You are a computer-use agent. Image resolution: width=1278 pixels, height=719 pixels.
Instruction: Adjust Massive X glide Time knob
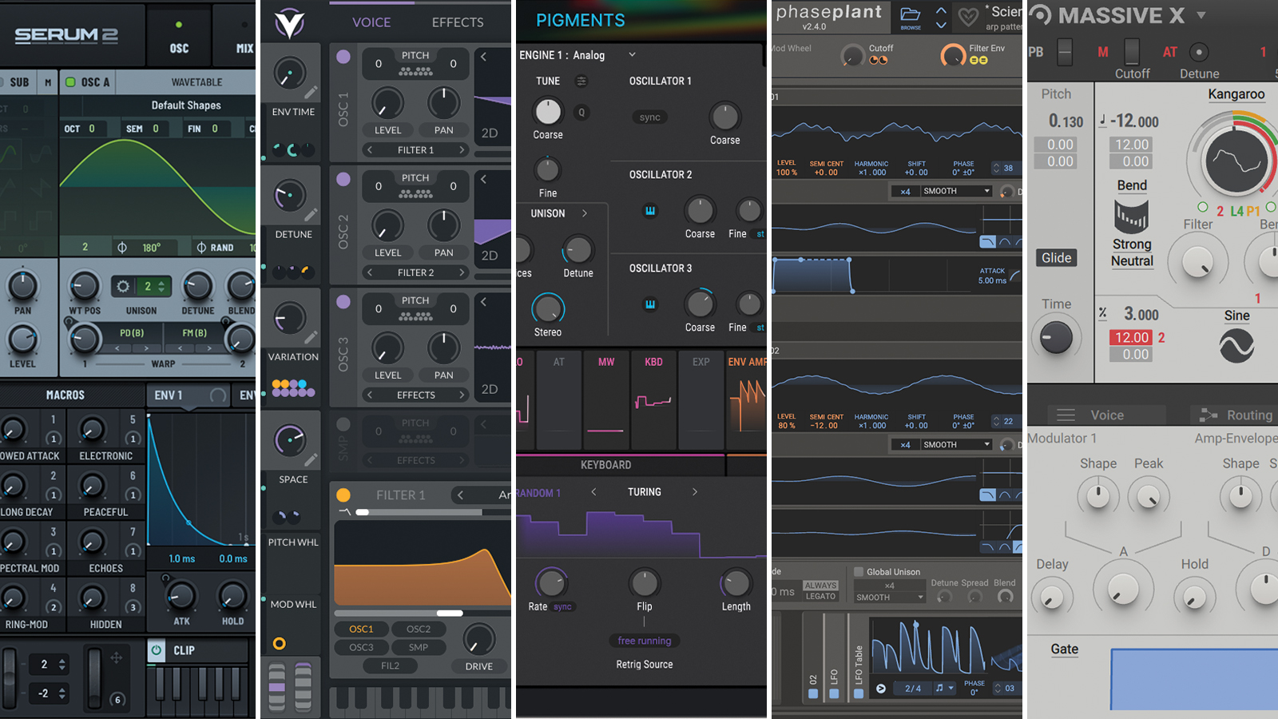(1056, 338)
